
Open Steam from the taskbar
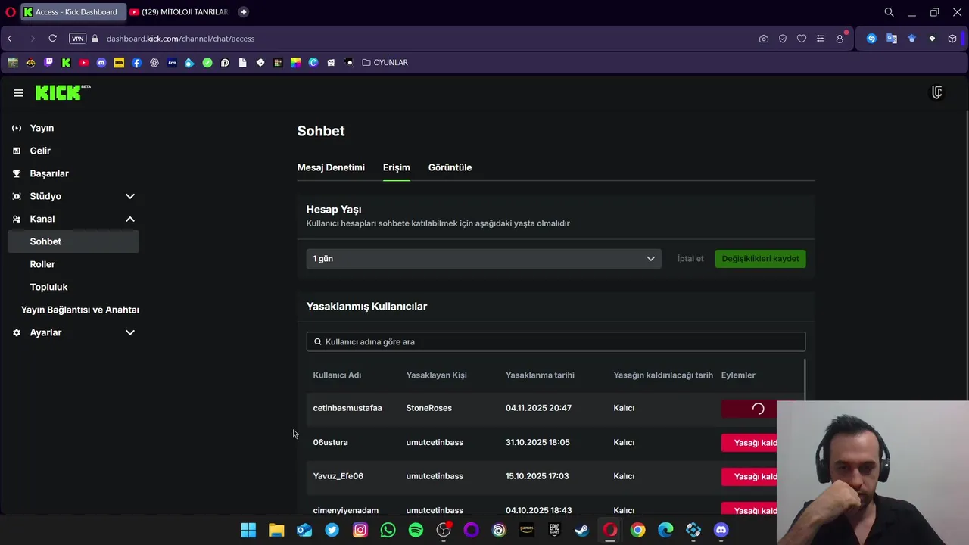pyautogui.click(x=582, y=530)
